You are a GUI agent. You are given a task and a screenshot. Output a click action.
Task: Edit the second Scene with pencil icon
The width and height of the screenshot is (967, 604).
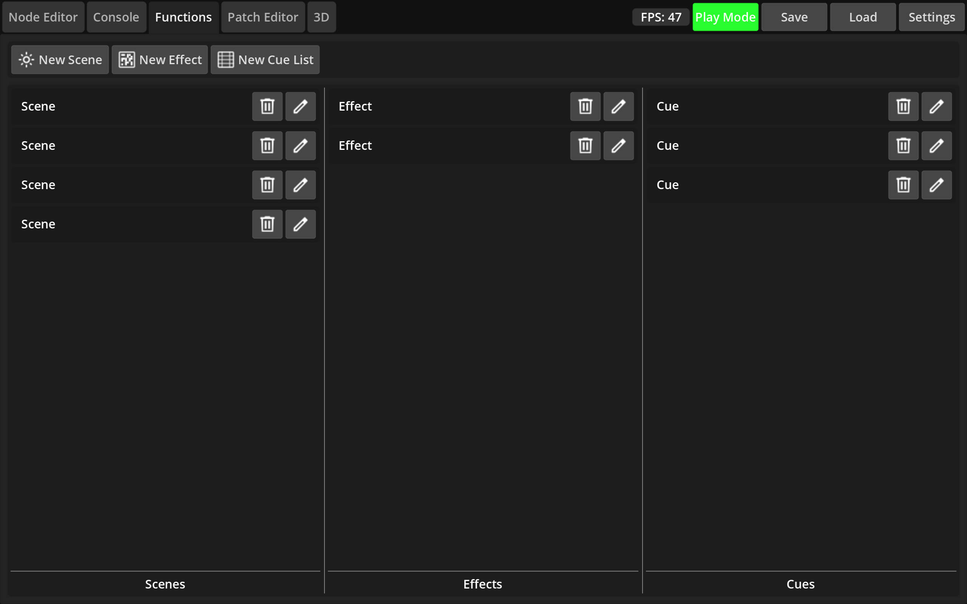tap(301, 145)
